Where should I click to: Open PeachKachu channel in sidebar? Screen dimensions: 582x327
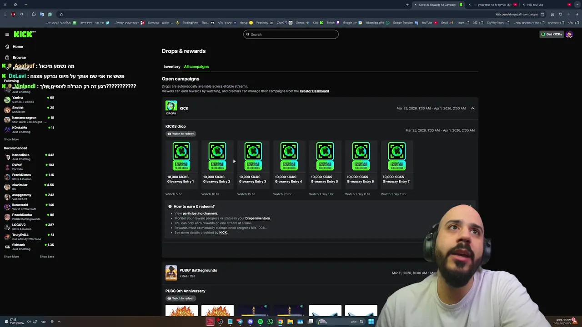coord(29,217)
